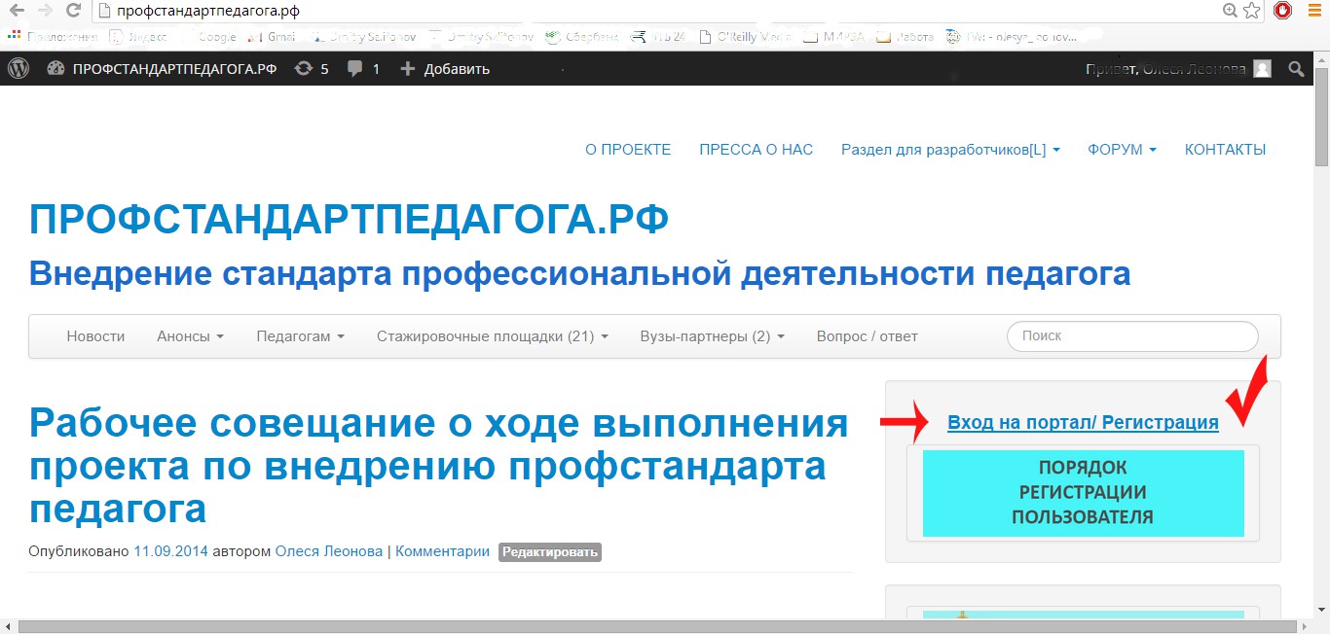Bookmark this page with the star icon
This screenshot has width=1330, height=634.
click(1252, 11)
